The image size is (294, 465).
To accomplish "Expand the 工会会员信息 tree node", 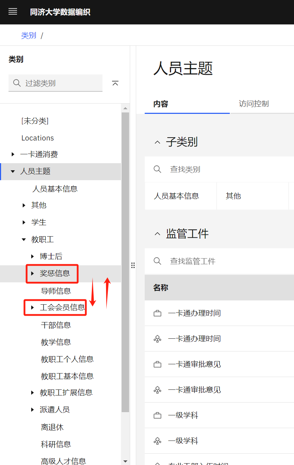I will pyautogui.click(x=33, y=308).
